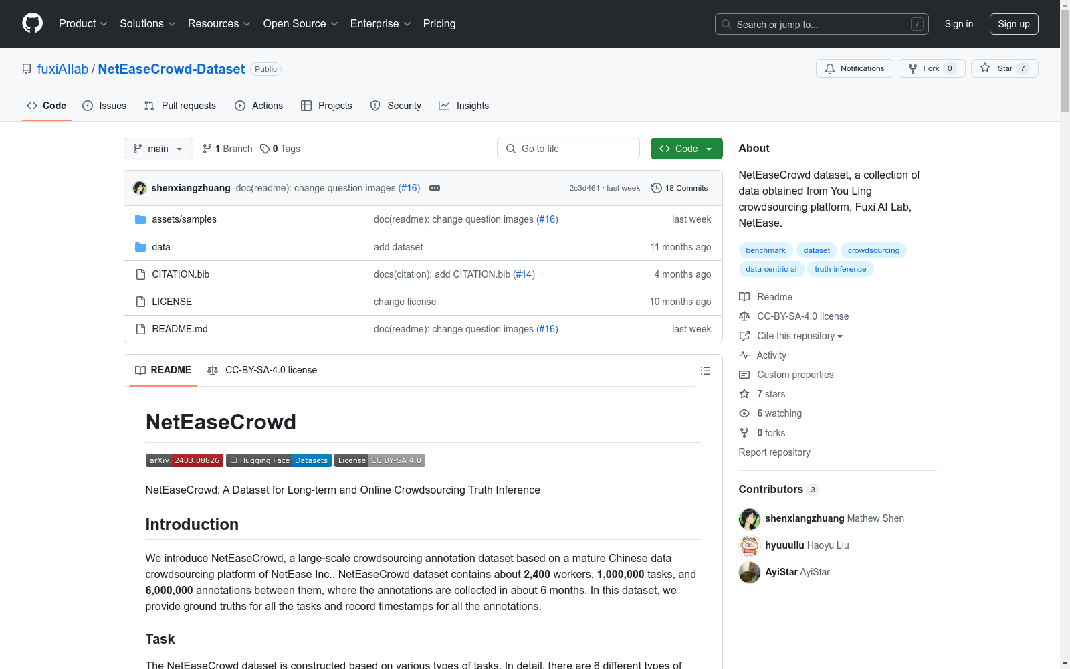Click the Sign up button
The height and width of the screenshot is (669, 1070).
pos(1014,24)
